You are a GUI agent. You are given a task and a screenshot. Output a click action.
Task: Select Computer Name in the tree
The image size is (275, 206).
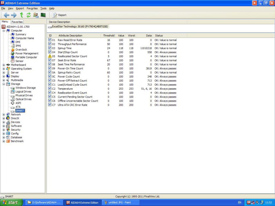(x=25, y=38)
